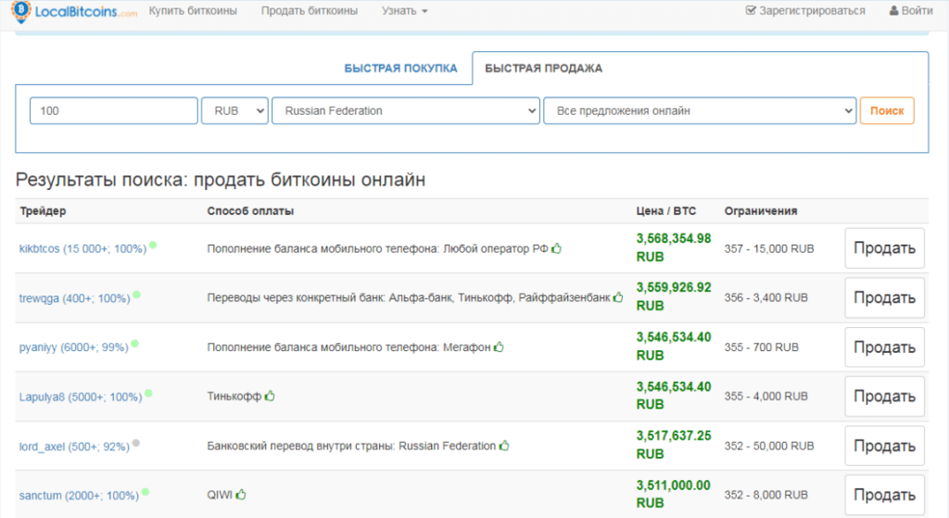Viewport: 949px width, 518px height.
Task: Click Продать button for kikbtcos offer
Action: click(884, 248)
